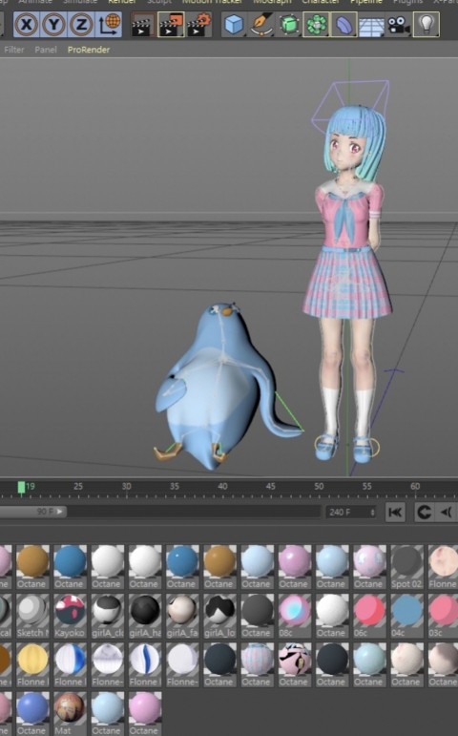This screenshot has height=736, width=458.
Task: Click the blue penguin model in viewport
Action: 220,389
